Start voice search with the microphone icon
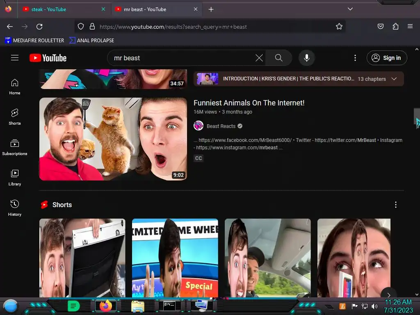The image size is (420, 315). click(x=307, y=58)
